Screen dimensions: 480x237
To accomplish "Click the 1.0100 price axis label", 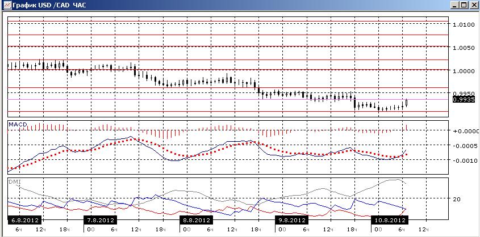I will pos(464,24).
